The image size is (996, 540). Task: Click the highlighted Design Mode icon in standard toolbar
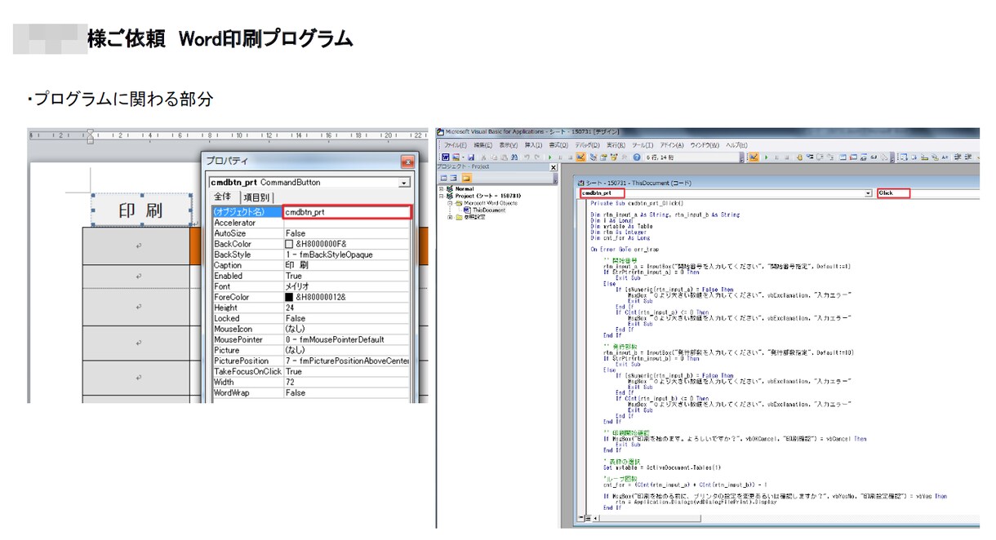click(581, 157)
